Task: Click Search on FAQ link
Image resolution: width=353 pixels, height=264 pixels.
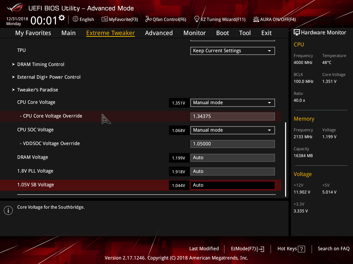Action: pyautogui.click(x=334, y=249)
